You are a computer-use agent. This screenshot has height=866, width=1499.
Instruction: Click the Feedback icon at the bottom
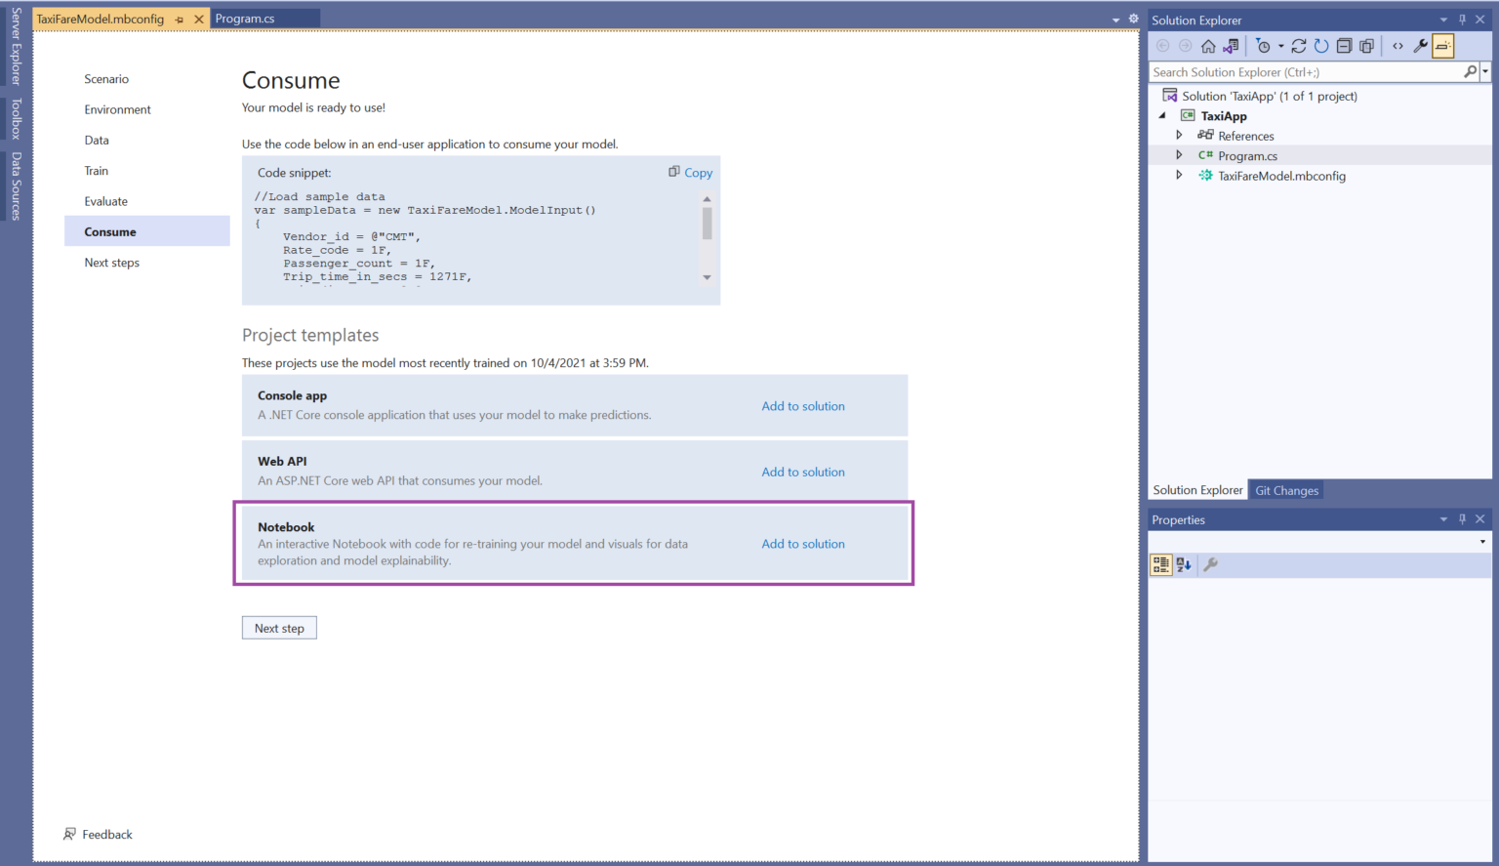(68, 834)
